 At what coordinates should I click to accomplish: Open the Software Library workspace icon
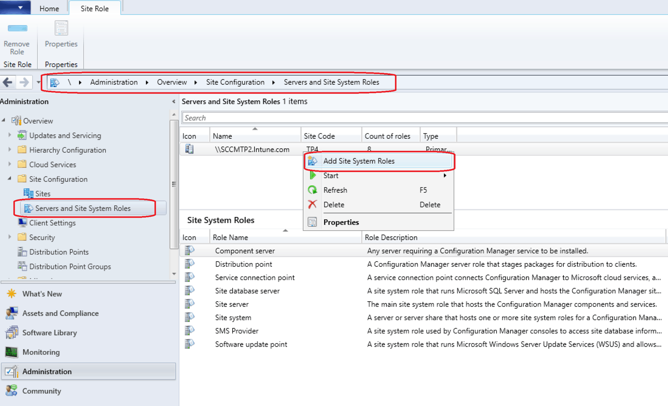pyautogui.click(x=11, y=332)
